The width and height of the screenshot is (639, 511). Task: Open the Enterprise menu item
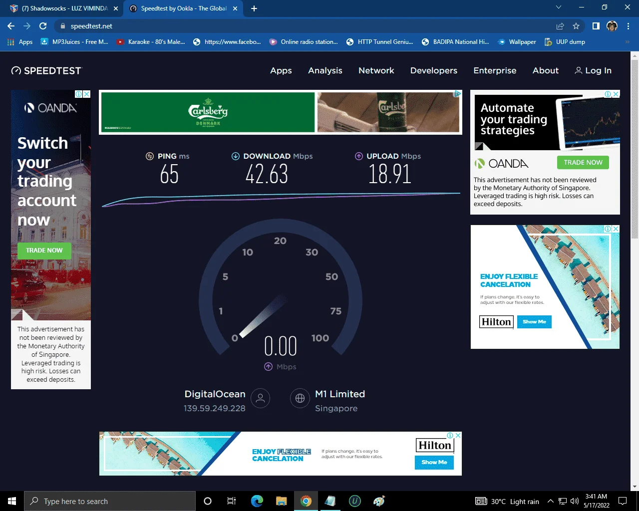coord(495,70)
